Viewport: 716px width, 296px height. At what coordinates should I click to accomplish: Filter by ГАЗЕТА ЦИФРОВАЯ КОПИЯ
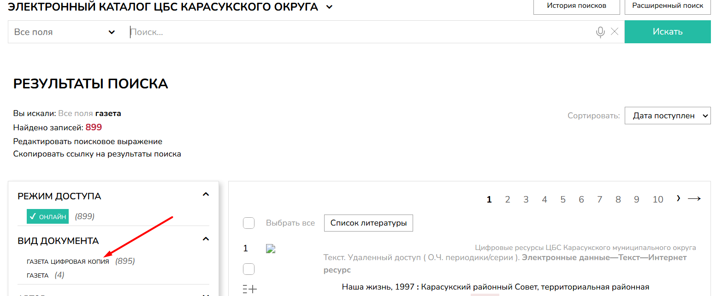coord(68,261)
